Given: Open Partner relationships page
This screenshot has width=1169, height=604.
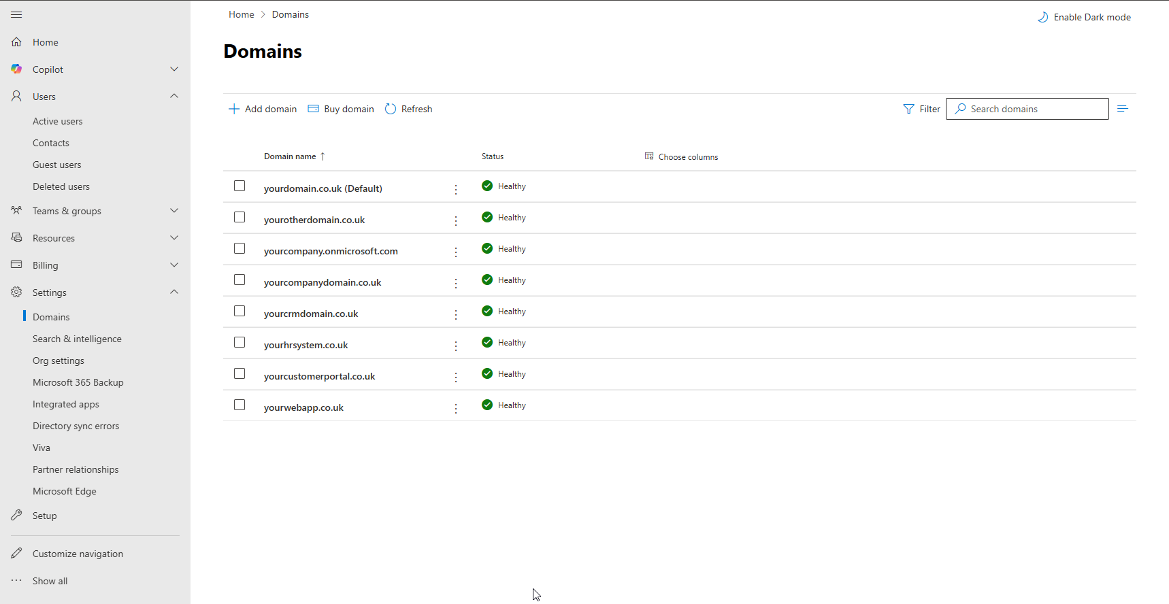Looking at the screenshot, I should coord(76,469).
